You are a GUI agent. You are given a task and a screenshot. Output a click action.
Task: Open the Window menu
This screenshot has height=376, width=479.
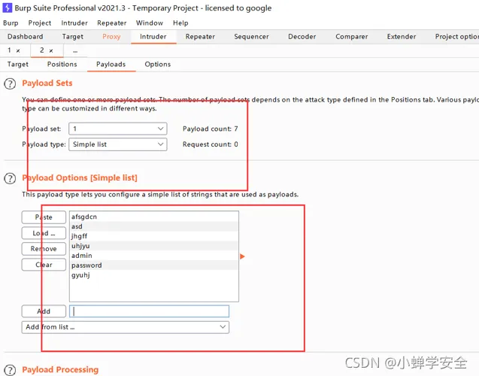click(150, 23)
